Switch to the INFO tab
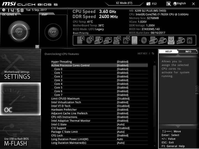The image size is (199, 149). tap(188, 51)
